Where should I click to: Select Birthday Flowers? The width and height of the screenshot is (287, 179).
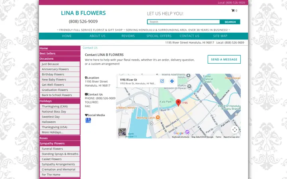click(x=60, y=74)
